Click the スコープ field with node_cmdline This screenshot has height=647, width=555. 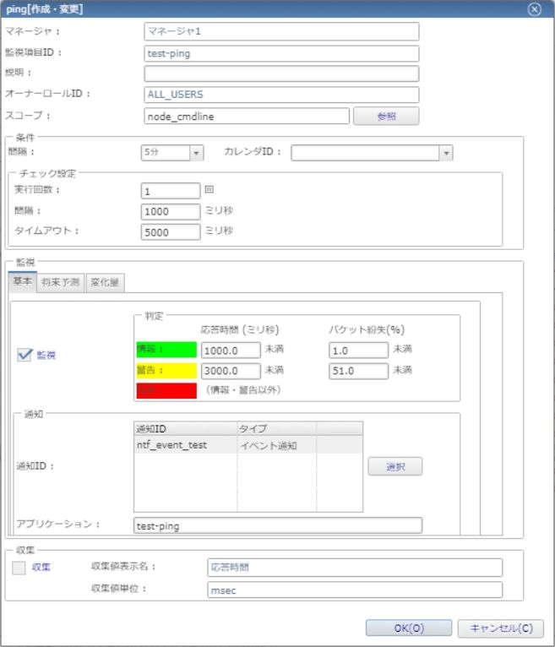pos(247,116)
